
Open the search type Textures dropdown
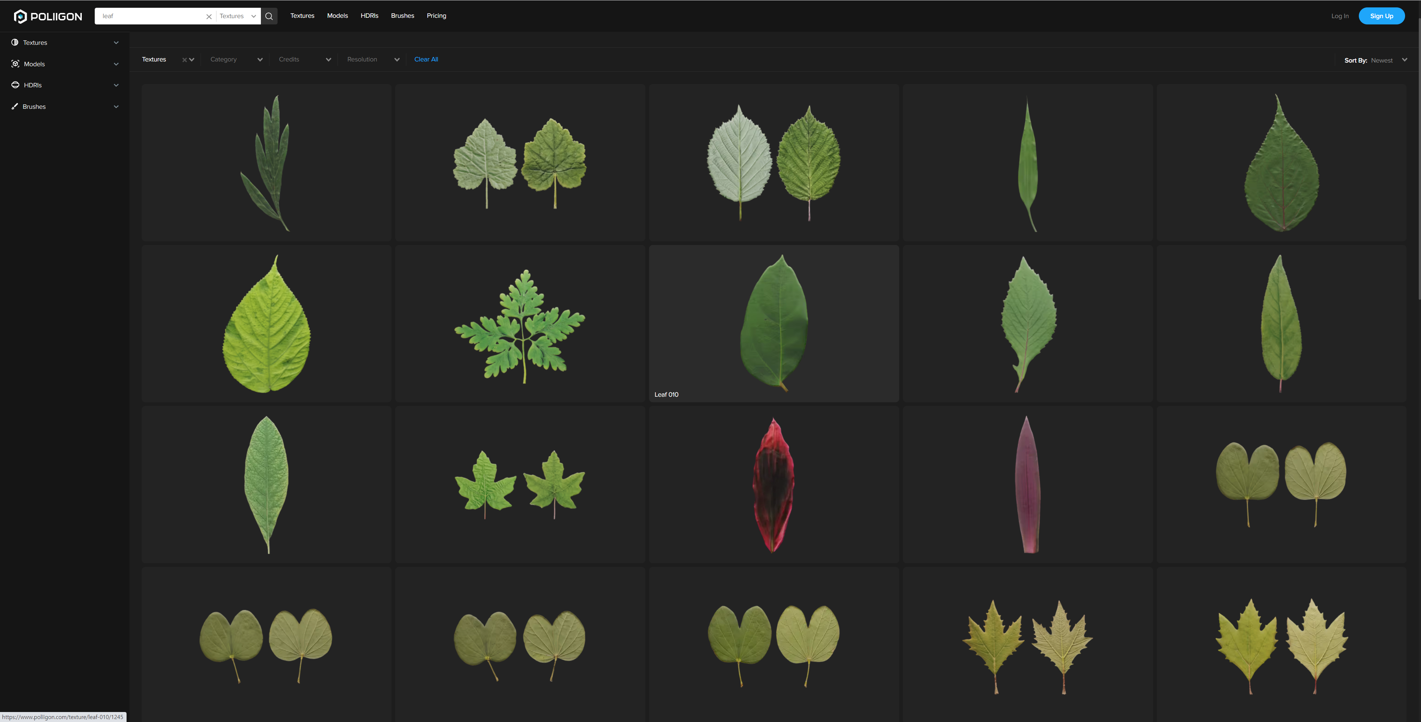point(238,16)
